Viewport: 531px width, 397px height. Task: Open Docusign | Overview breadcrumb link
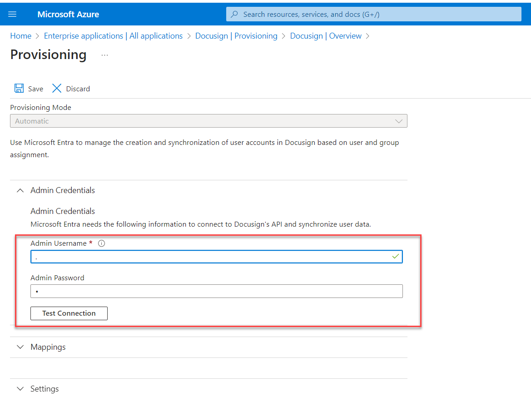pyautogui.click(x=326, y=35)
